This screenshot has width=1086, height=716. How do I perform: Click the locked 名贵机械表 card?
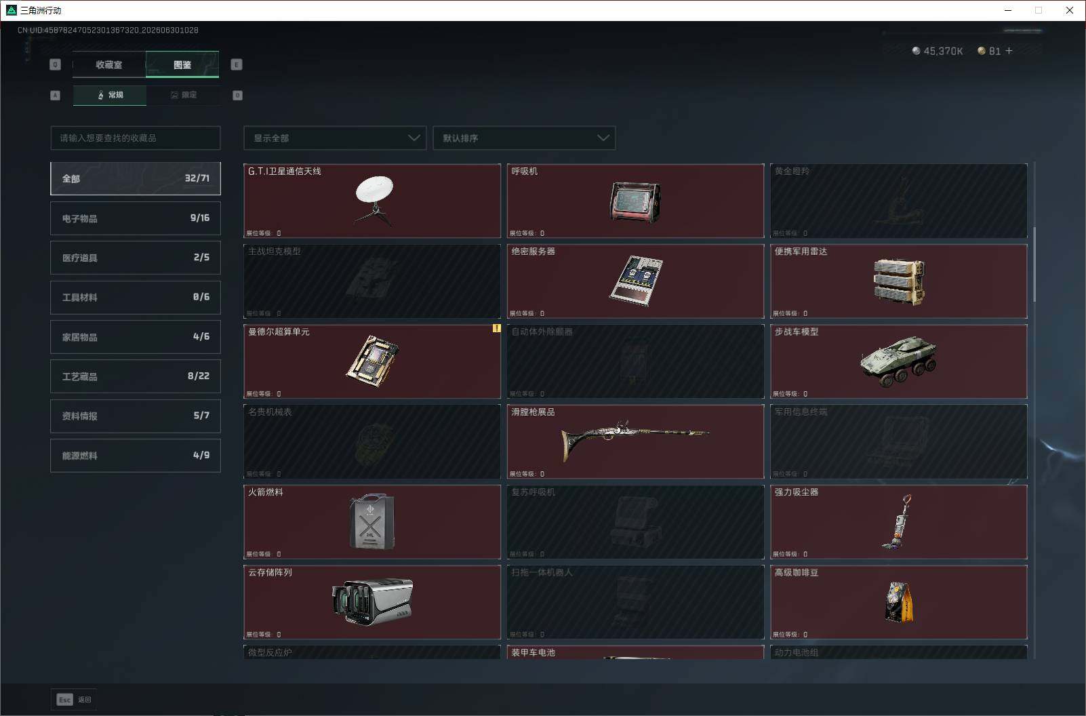coord(372,441)
